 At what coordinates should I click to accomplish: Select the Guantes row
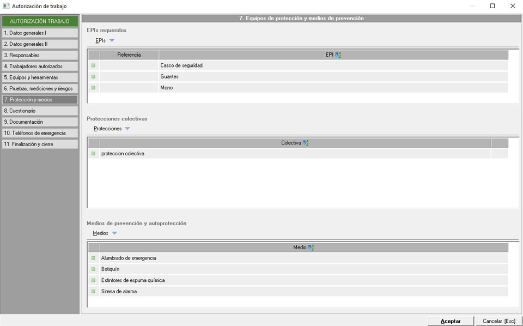(x=298, y=76)
